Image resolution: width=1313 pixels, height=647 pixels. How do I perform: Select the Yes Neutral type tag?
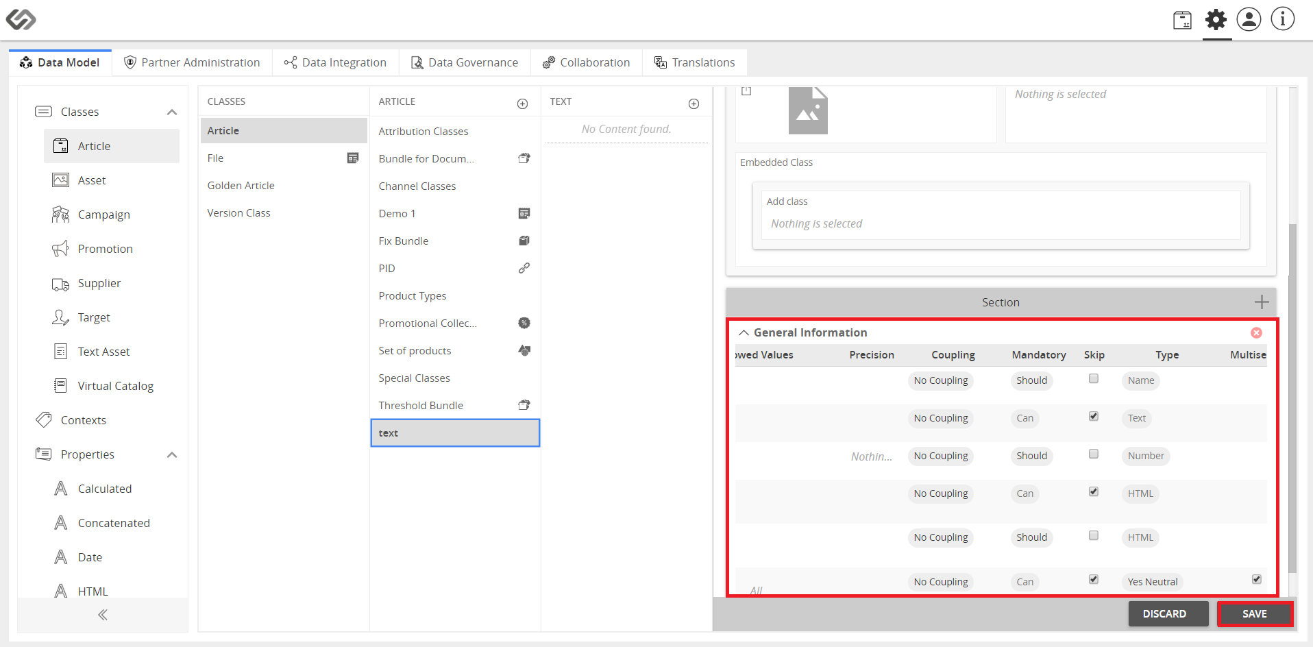tap(1153, 582)
